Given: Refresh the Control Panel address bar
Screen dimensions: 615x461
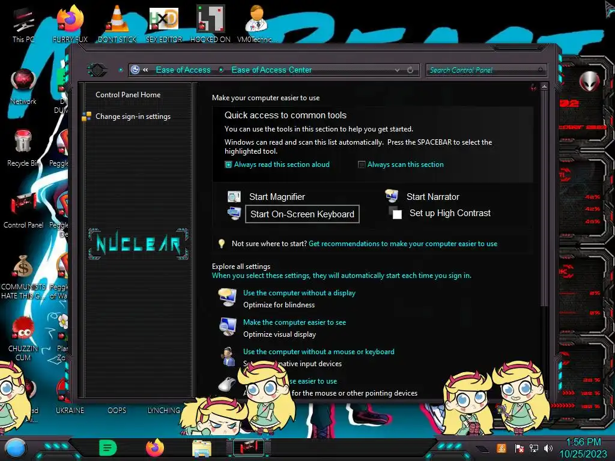Looking at the screenshot, I should point(410,70).
